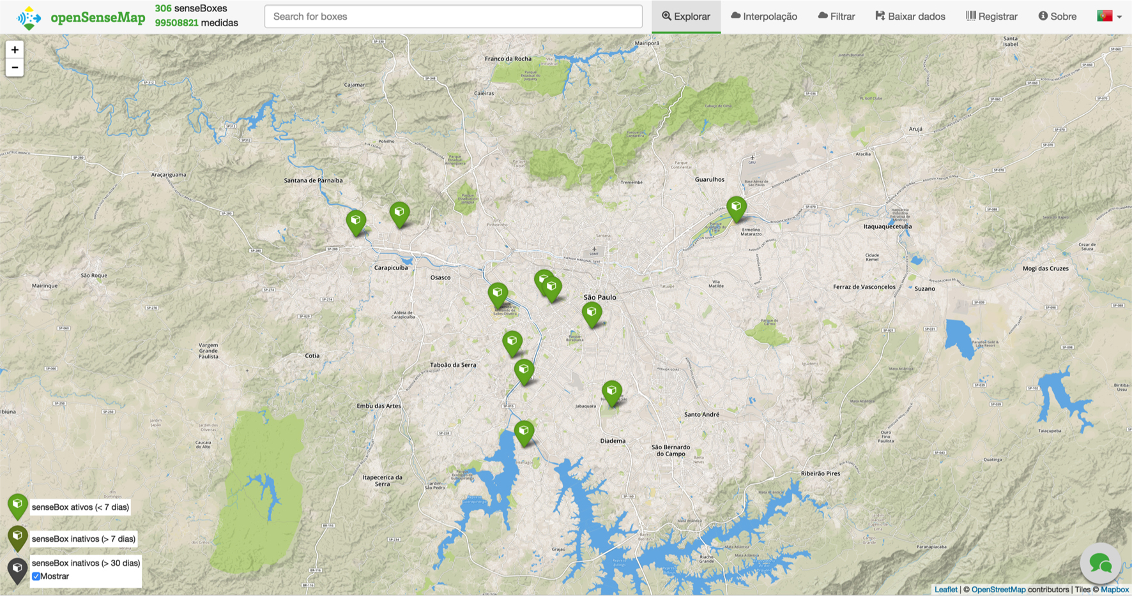
Task: Click the openSenseMap logo icon
Action: 29,17
